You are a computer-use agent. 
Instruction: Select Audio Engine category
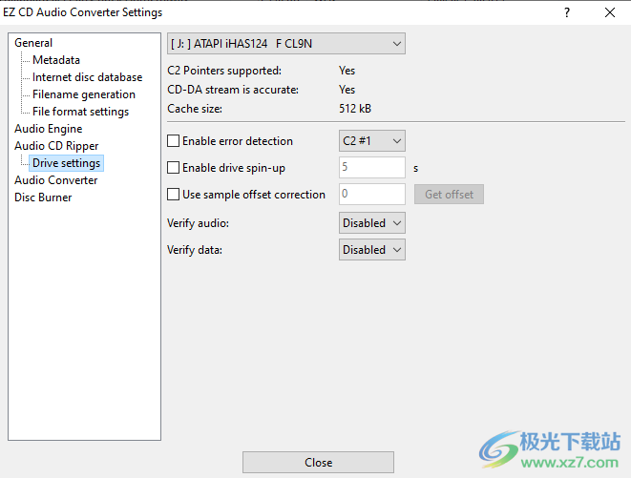click(x=49, y=129)
